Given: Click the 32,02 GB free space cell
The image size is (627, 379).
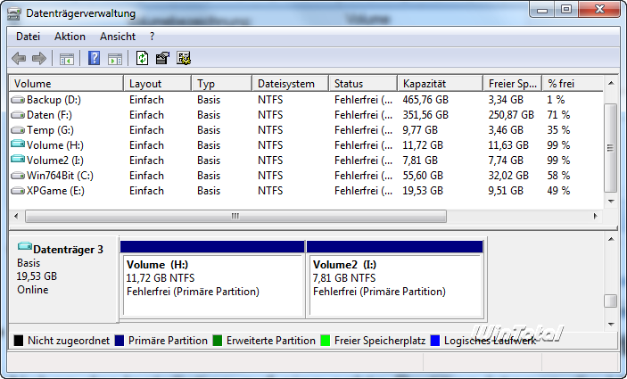Looking at the screenshot, I should [508, 176].
